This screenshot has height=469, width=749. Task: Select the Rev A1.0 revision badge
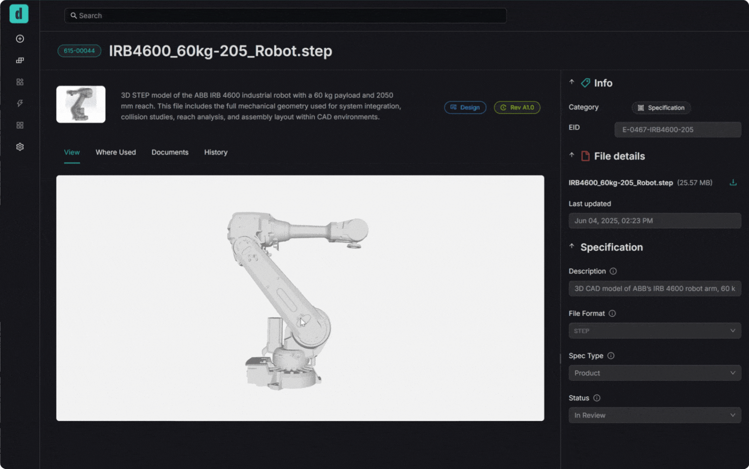[x=517, y=107]
